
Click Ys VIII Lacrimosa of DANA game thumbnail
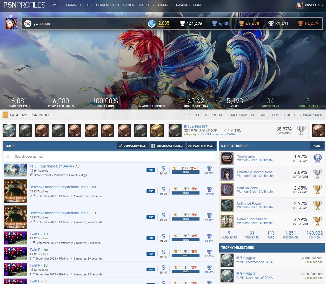coord(16,170)
